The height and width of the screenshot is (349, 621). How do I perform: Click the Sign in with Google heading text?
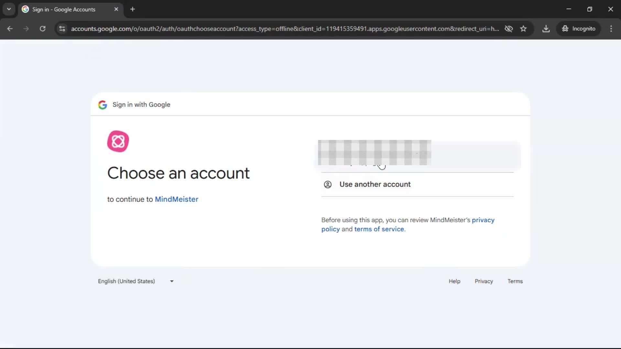coord(141,105)
